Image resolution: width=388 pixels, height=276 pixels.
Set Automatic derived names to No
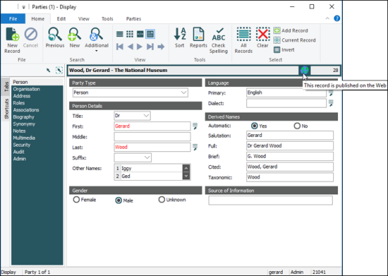pyautogui.click(x=297, y=126)
